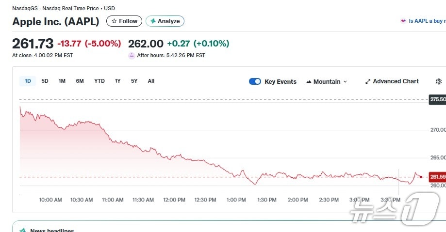
Task: Click the 275.50 previous close label
Action: coord(437,99)
